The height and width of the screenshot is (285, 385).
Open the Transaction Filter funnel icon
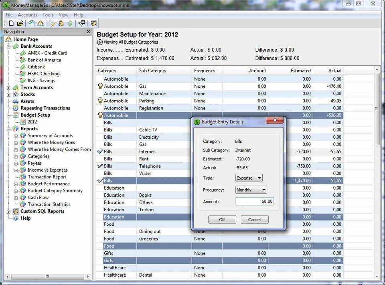tap(82, 23)
